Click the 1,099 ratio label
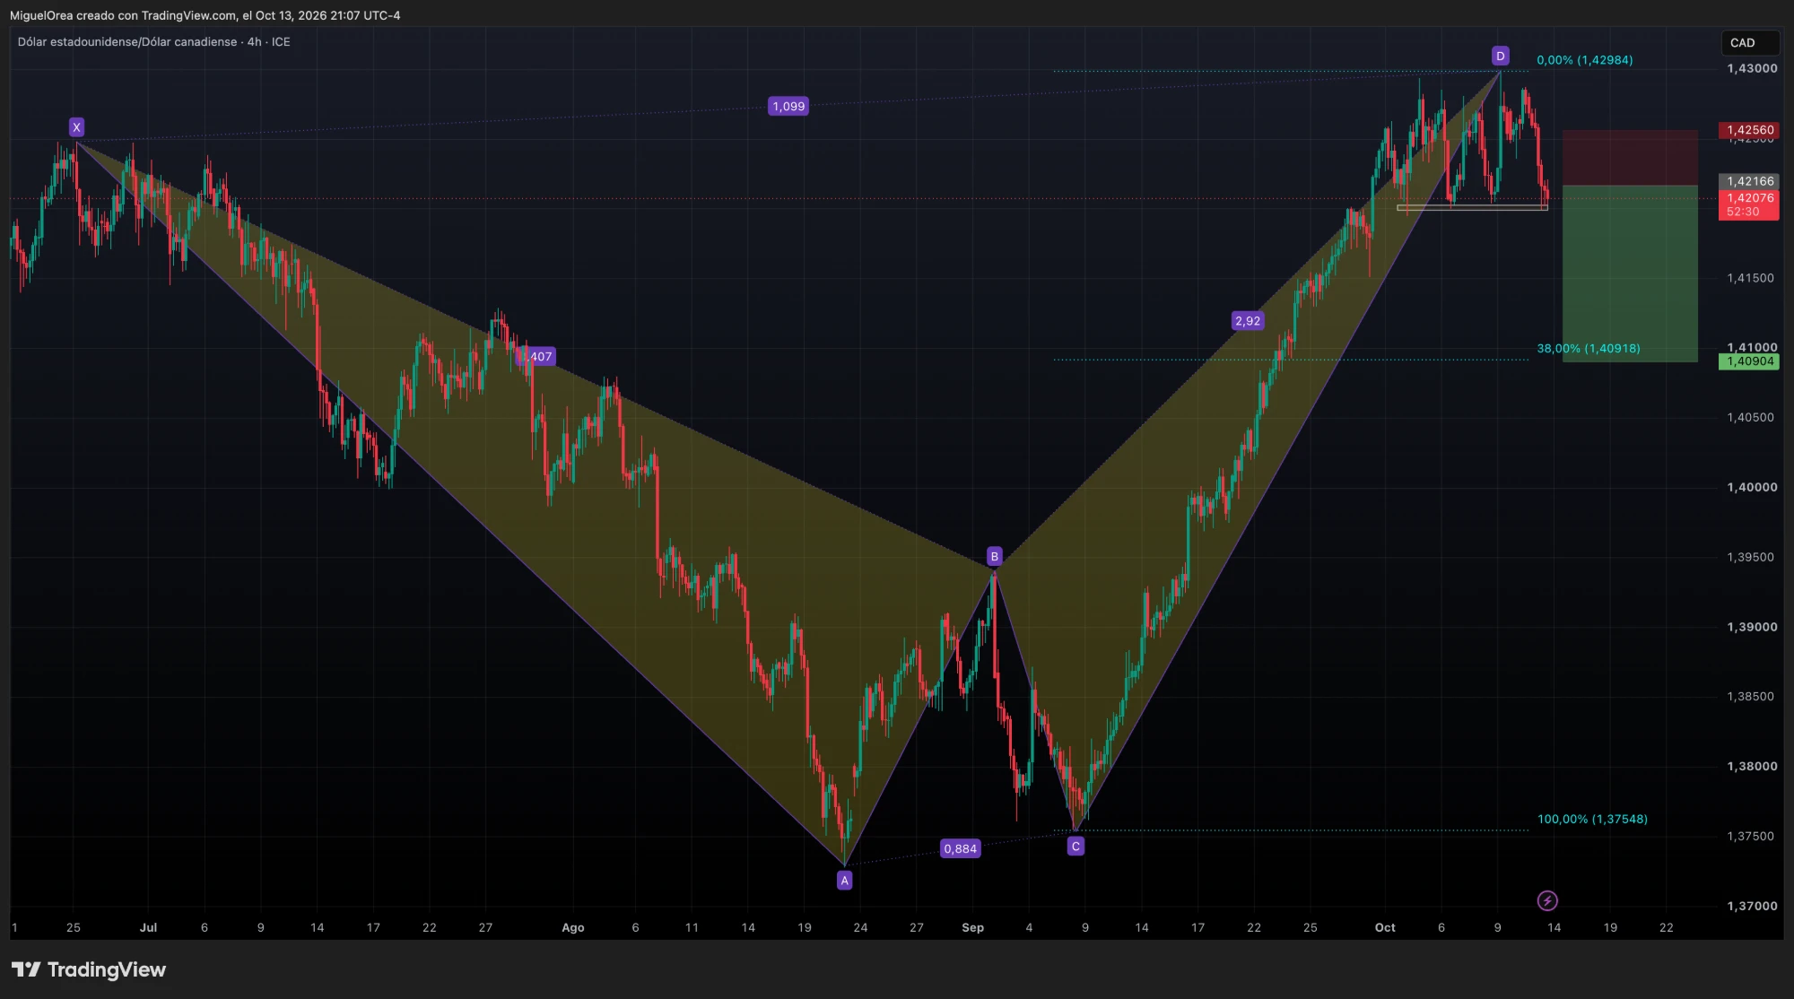The width and height of the screenshot is (1794, 999). pyautogui.click(x=788, y=106)
